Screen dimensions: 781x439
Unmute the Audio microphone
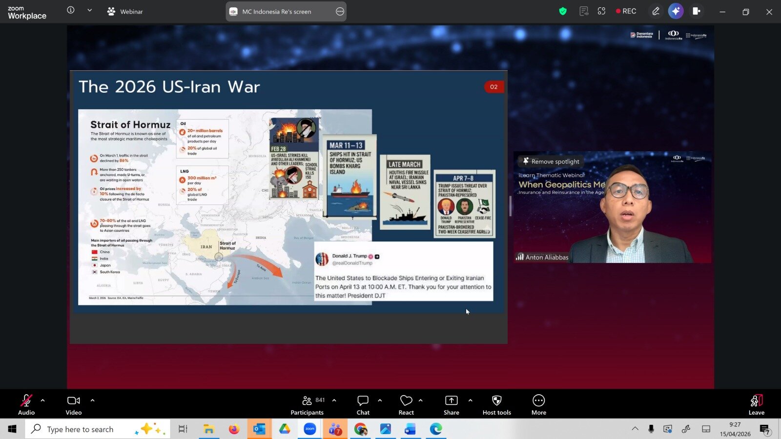point(26,405)
